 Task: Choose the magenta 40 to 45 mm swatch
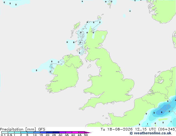pos(75,132)
